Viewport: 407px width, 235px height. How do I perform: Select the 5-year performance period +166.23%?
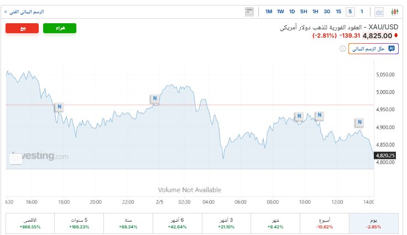[x=79, y=223]
